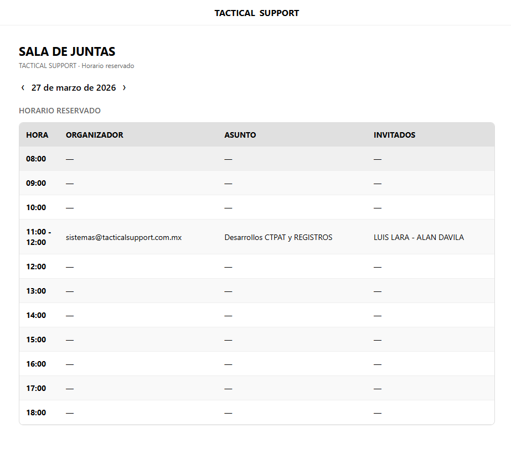Click the date 27 de marzo de 2026
This screenshot has height=449, width=511.
coord(74,87)
